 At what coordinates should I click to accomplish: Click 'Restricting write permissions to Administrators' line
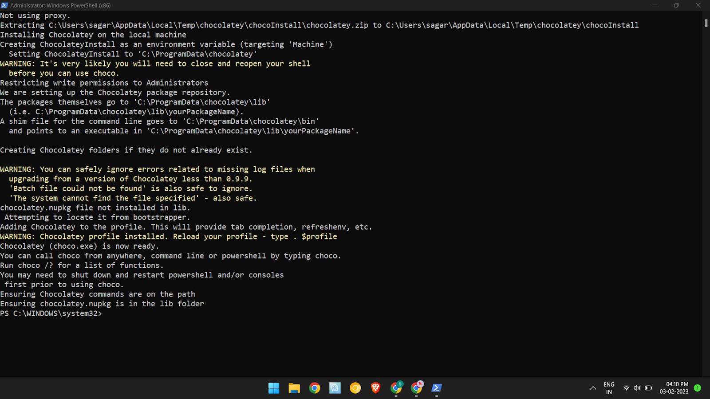tap(104, 83)
